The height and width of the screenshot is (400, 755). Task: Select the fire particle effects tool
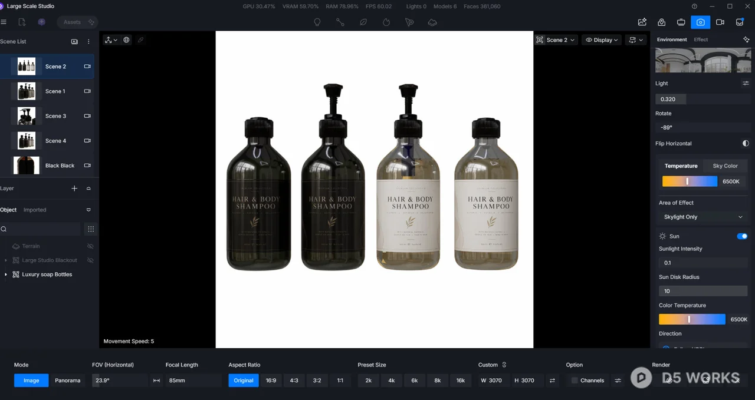(x=386, y=22)
